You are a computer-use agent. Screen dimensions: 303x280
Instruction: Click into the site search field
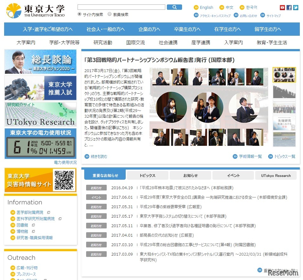click(x=121, y=7)
